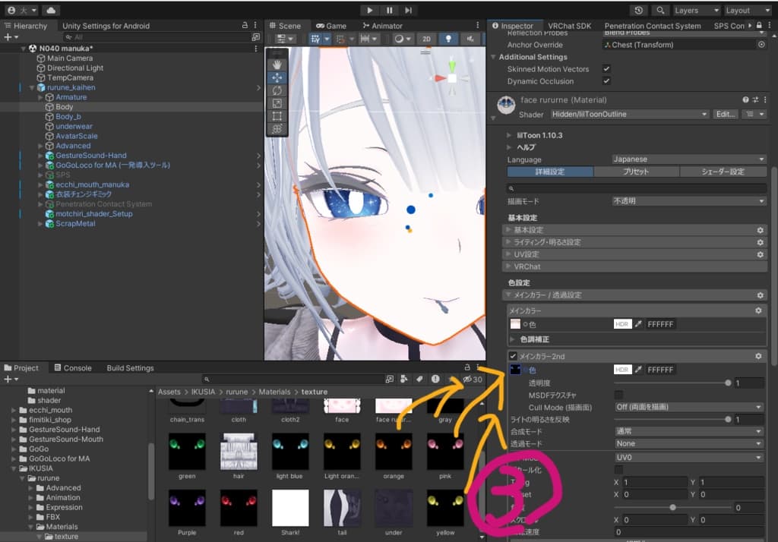Open the account dropdown at top left
778x542 pixels.
[x=22, y=10]
